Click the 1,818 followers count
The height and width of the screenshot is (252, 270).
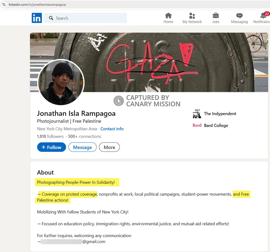(x=50, y=136)
